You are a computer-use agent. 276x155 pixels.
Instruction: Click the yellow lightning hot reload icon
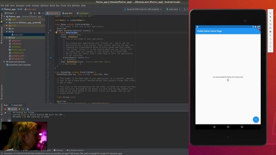coord(19,109)
